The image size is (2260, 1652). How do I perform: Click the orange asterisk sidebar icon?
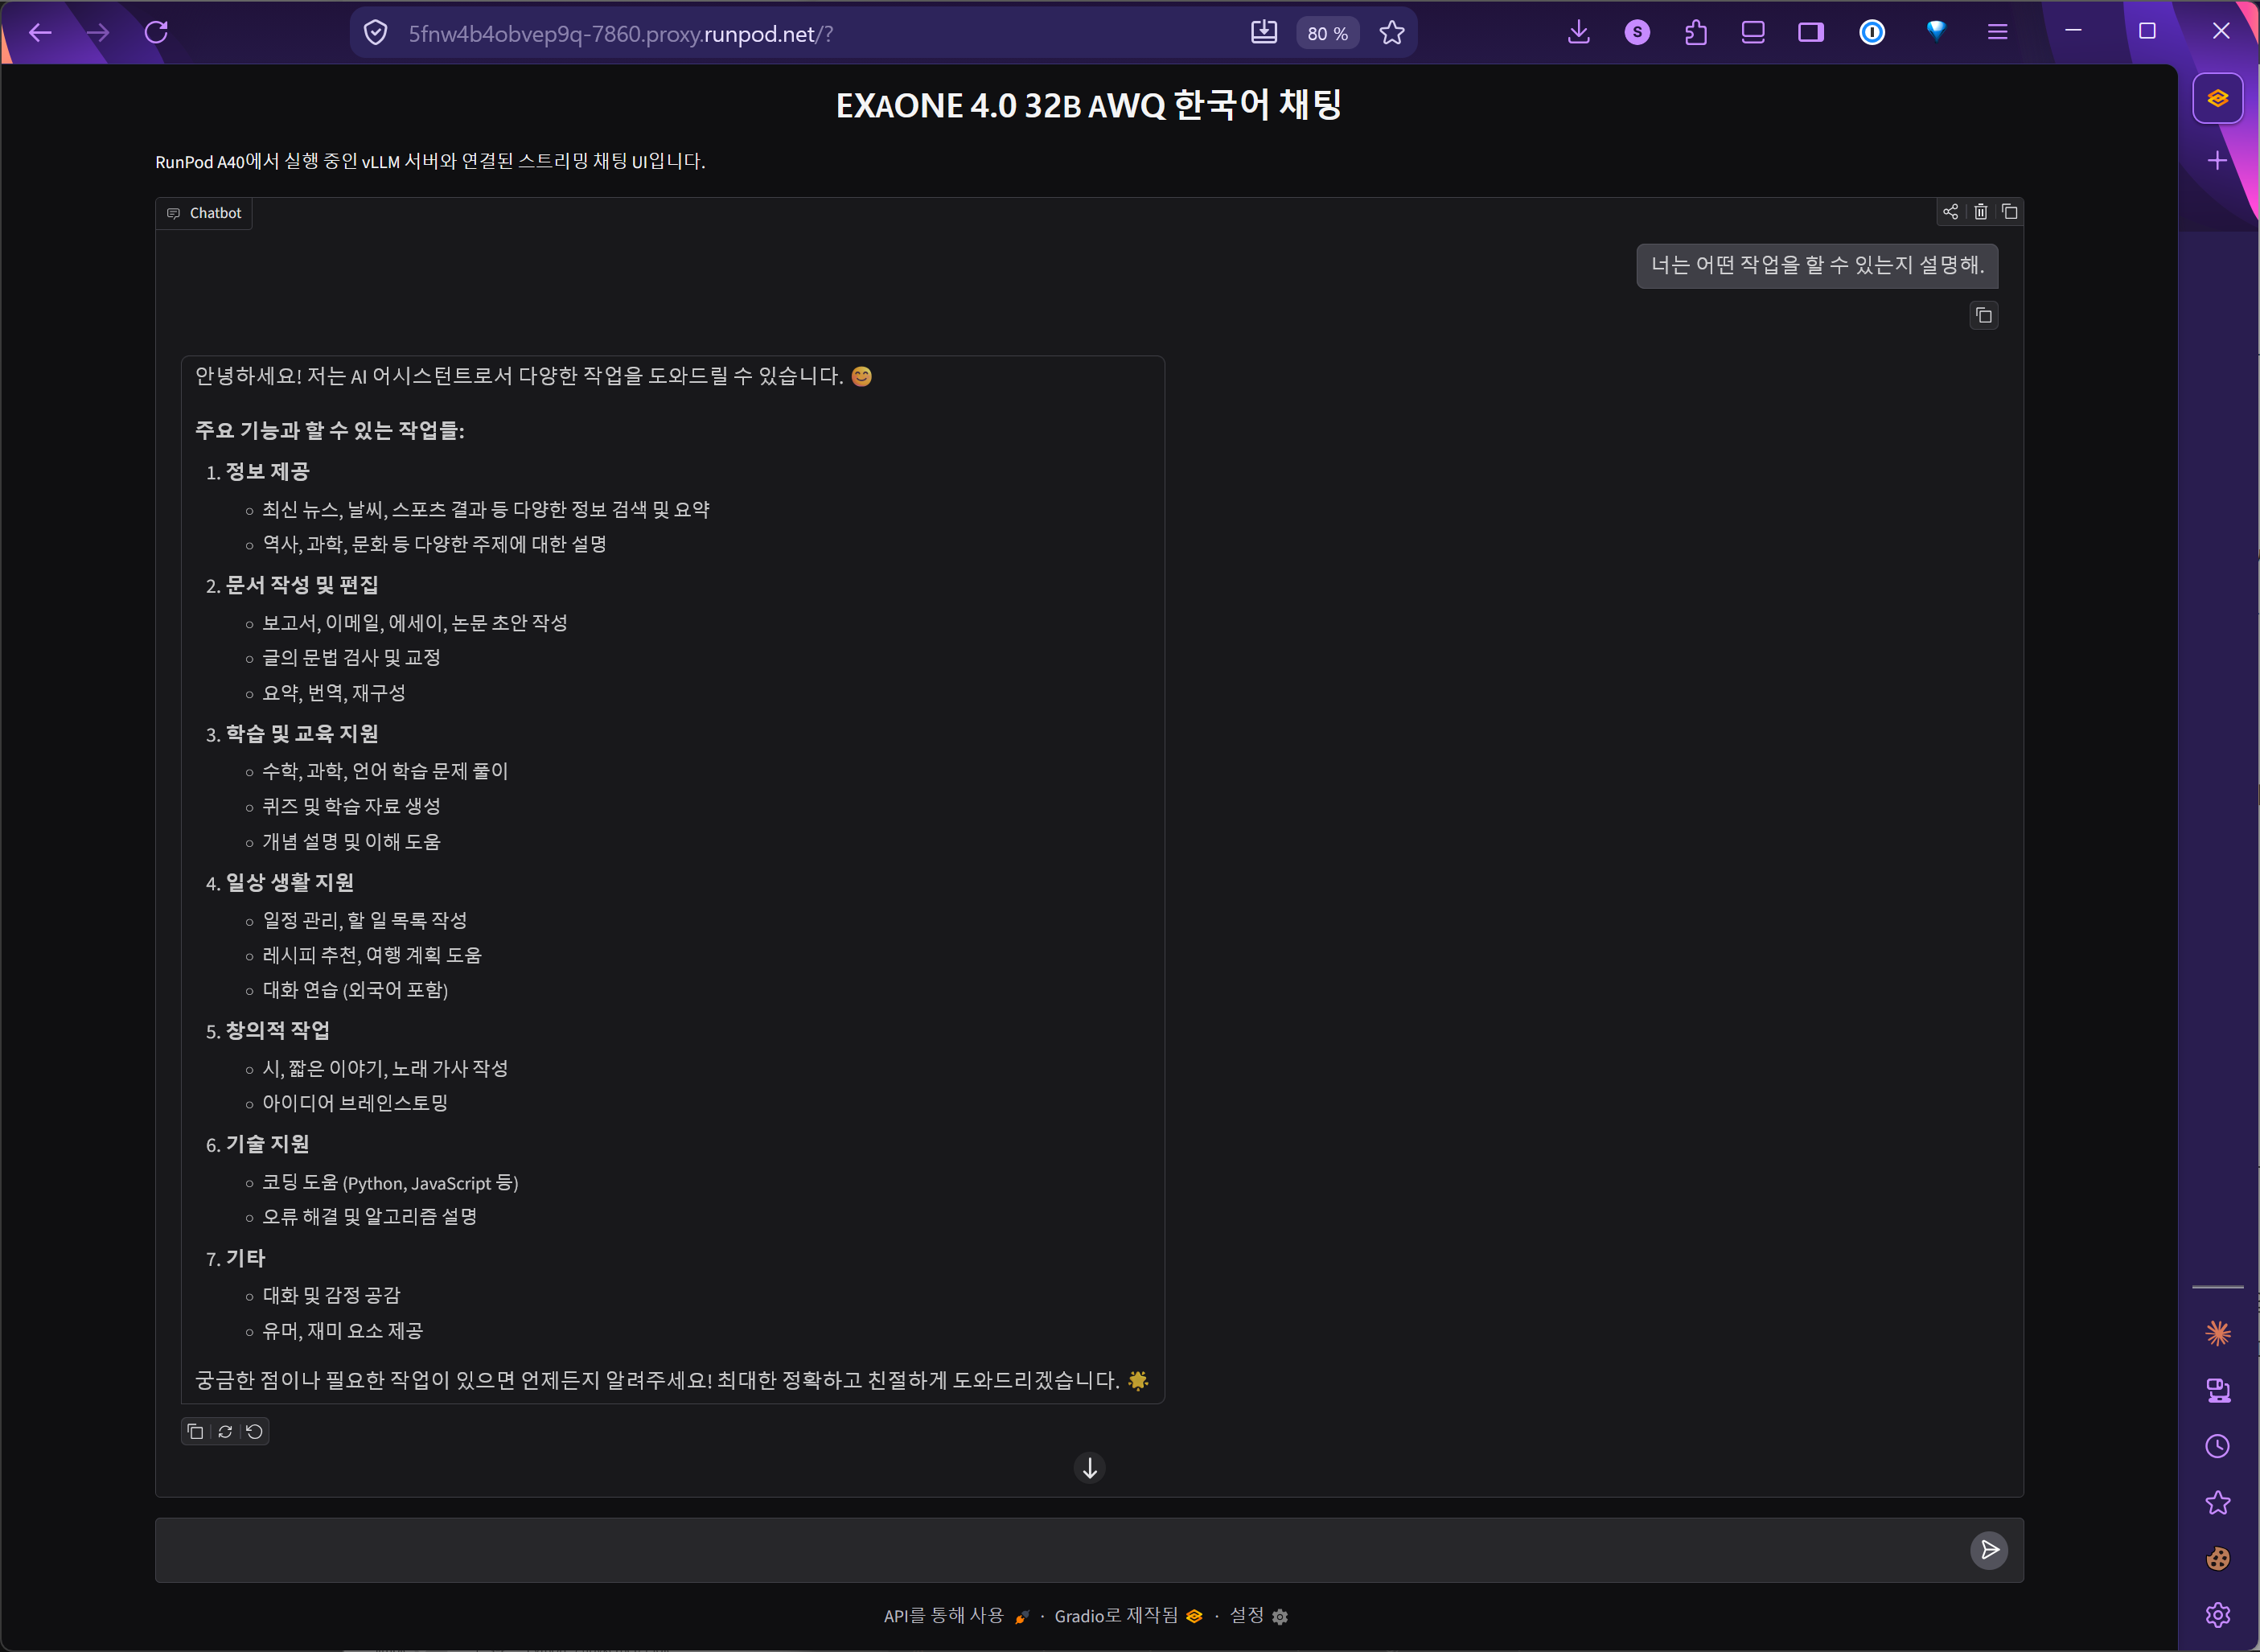point(2218,1333)
